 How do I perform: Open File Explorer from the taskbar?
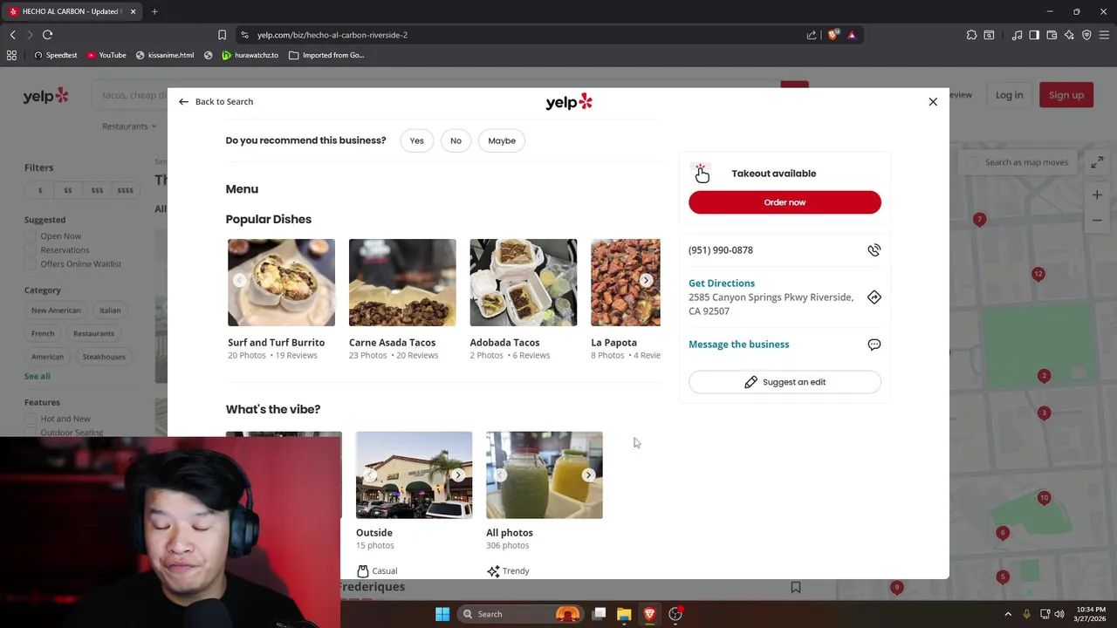point(624,614)
